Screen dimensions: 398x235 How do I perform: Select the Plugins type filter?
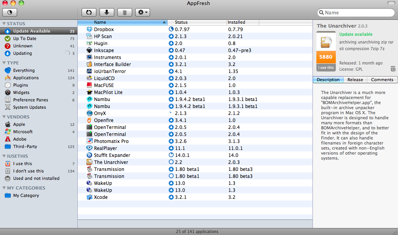38,85
